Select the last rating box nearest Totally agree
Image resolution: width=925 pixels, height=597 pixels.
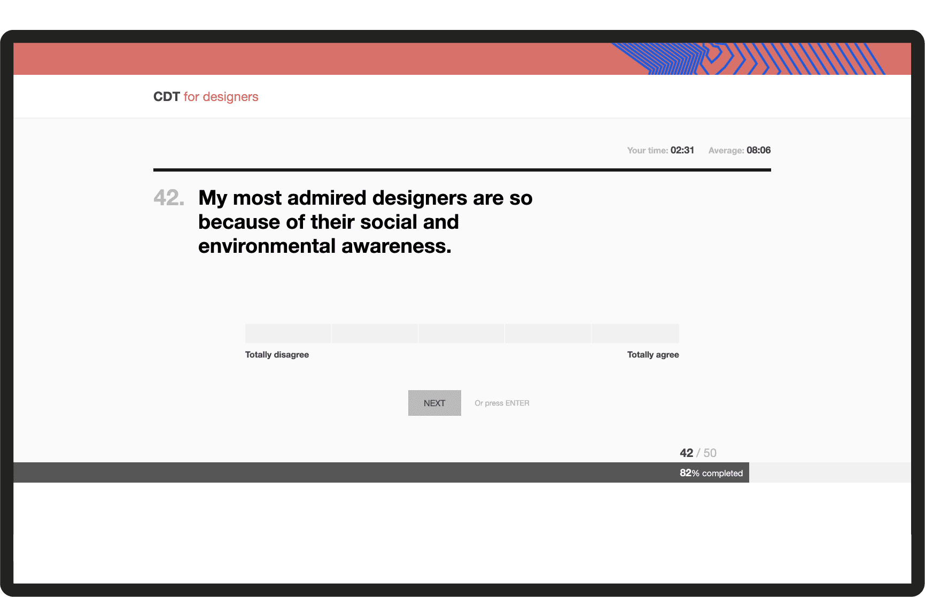pyautogui.click(x=635, y=334)
